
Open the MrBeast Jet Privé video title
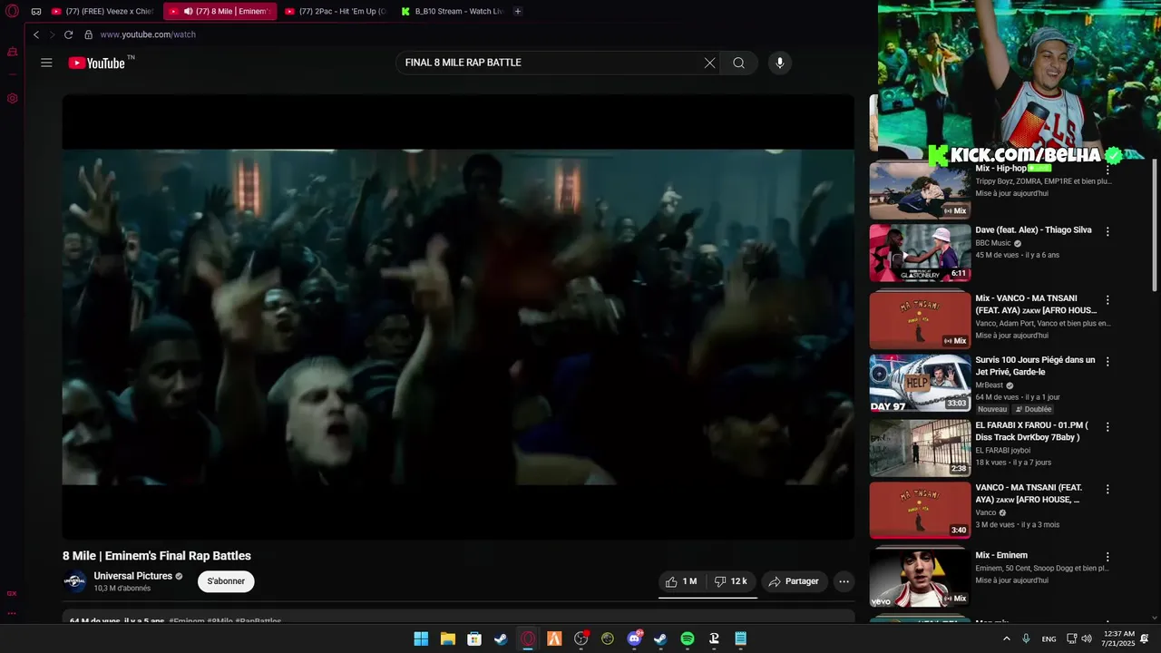click(1035, 365)
